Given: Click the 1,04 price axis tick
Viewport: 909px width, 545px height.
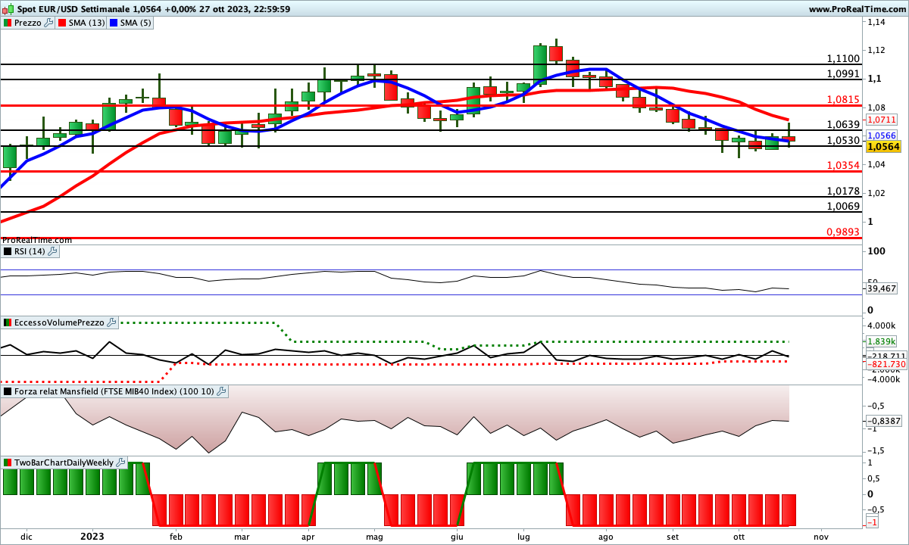Looking at the screenshot, I should pyautogui.click(x=876, y=164).
